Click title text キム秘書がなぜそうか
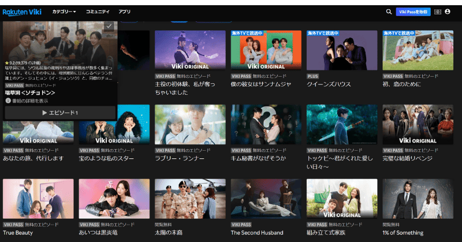This screenshot has width=462, height=242. click(258, 158)
